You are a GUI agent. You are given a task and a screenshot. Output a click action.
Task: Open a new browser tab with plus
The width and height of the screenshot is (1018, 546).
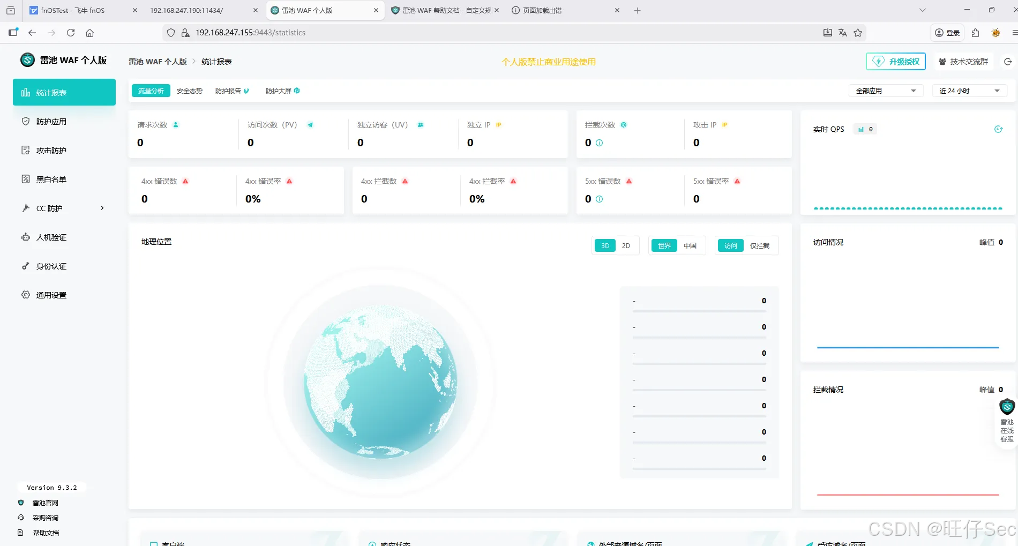637,10
